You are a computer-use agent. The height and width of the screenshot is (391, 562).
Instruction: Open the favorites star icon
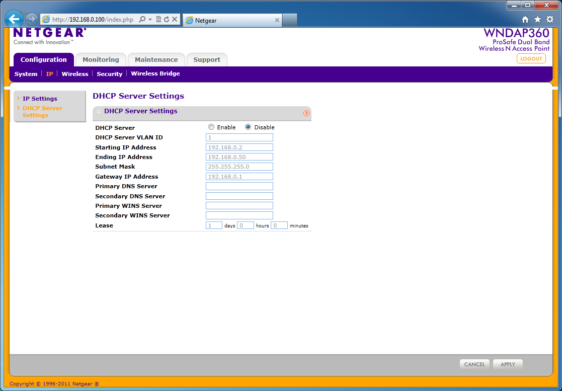pos(538,19)
